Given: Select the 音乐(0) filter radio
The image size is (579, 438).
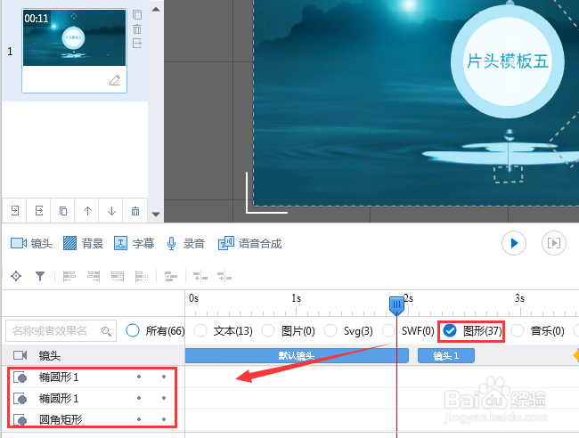Looking at the screenshot, I should (518, 330).
